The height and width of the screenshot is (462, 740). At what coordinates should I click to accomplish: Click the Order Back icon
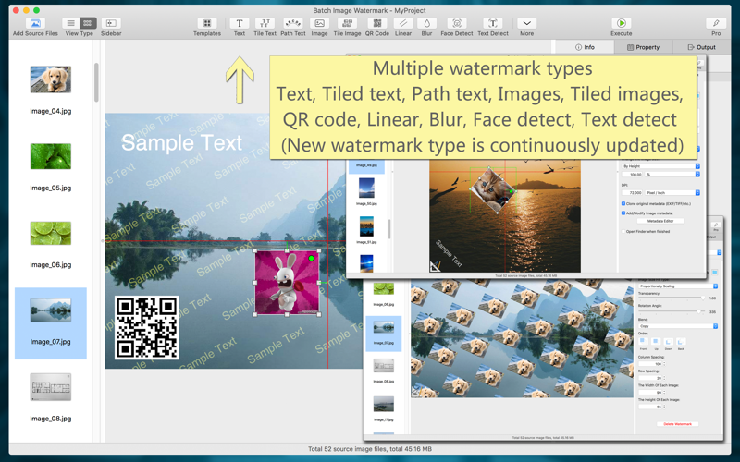pos(681,341)
